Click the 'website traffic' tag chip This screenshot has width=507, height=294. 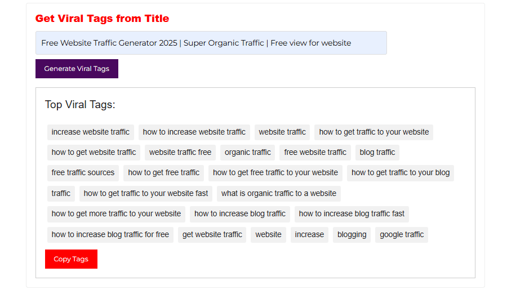click(282, 132)
